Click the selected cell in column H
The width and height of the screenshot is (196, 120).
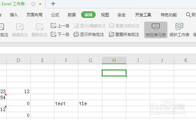pos(114,73)
